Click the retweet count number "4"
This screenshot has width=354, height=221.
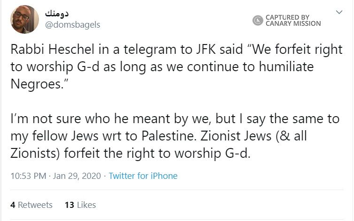click(13, 205)
